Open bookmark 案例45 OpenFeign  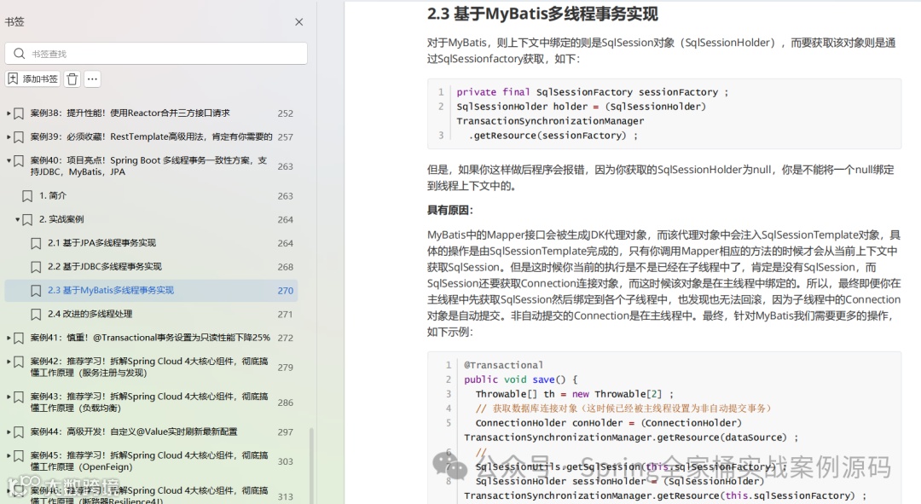148,461
